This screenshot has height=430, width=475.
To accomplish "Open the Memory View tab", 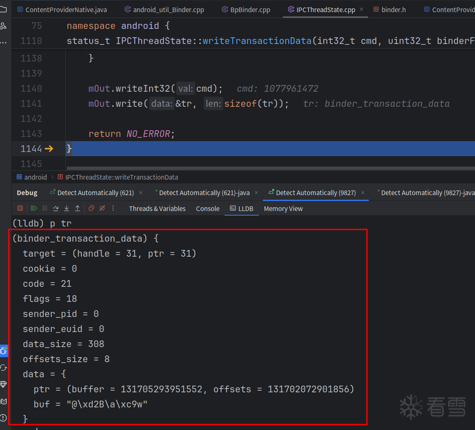I will pos(283,209).
